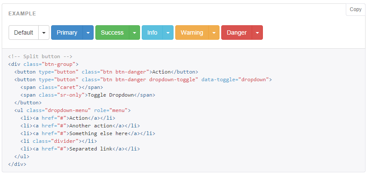Click the dropdown-toggle text in code
Screen dimensions: 372x177
point(174,80)
